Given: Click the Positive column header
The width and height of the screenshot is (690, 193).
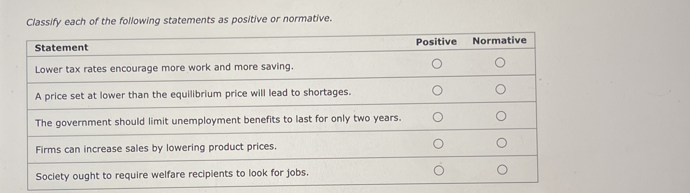Looking at the screenshot, I should (x=436, y=42).
